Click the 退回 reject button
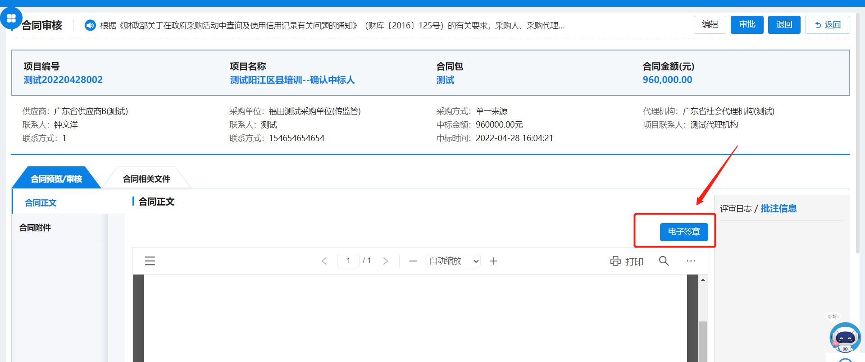Viewport: 865px width, 362px height. [x=784, y=25]
